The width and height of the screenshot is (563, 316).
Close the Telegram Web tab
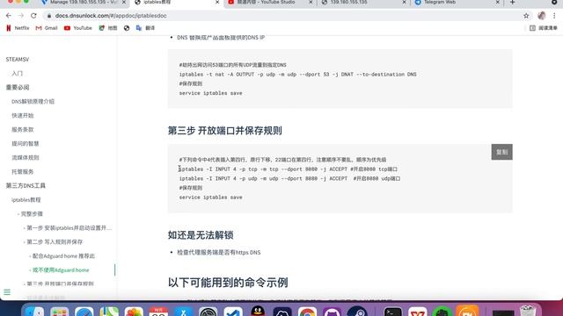point(498,2)
